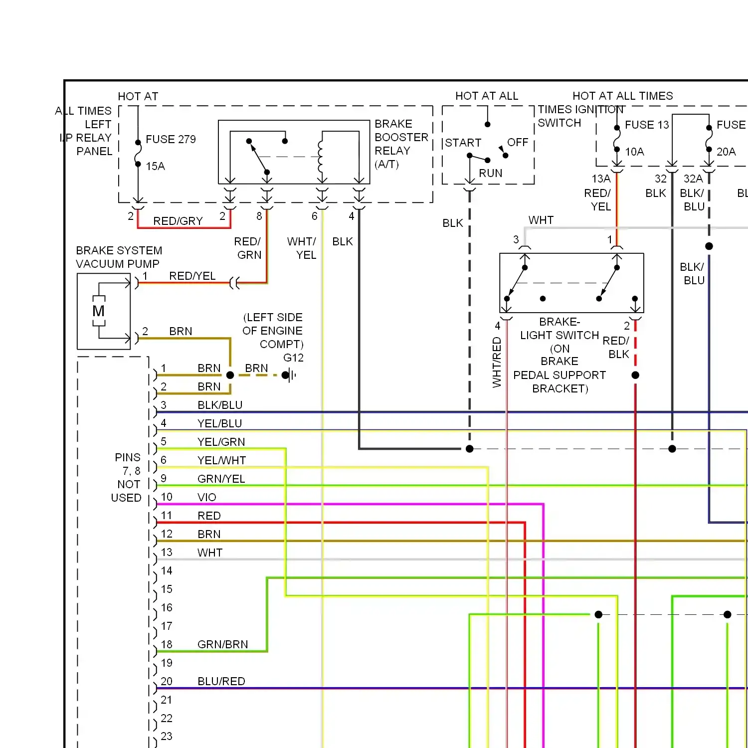Viewport: 748px width, 748px height.
Task: Click the FUSE 13 label
Action: [647, 125]
